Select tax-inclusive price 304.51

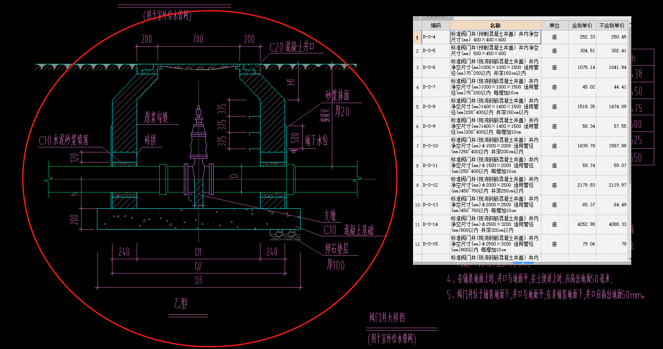[x=582, y=51]
